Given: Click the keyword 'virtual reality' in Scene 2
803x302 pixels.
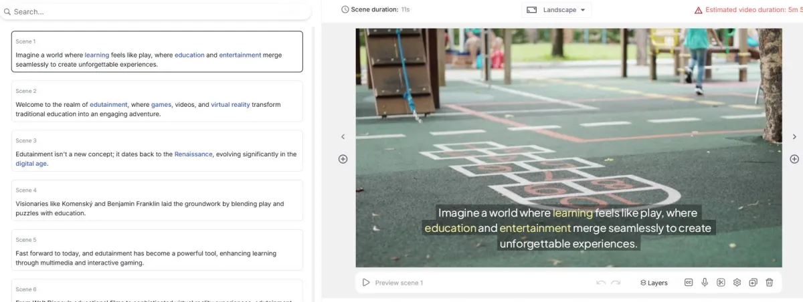Looking at the screenshot, I should (230, 104).
